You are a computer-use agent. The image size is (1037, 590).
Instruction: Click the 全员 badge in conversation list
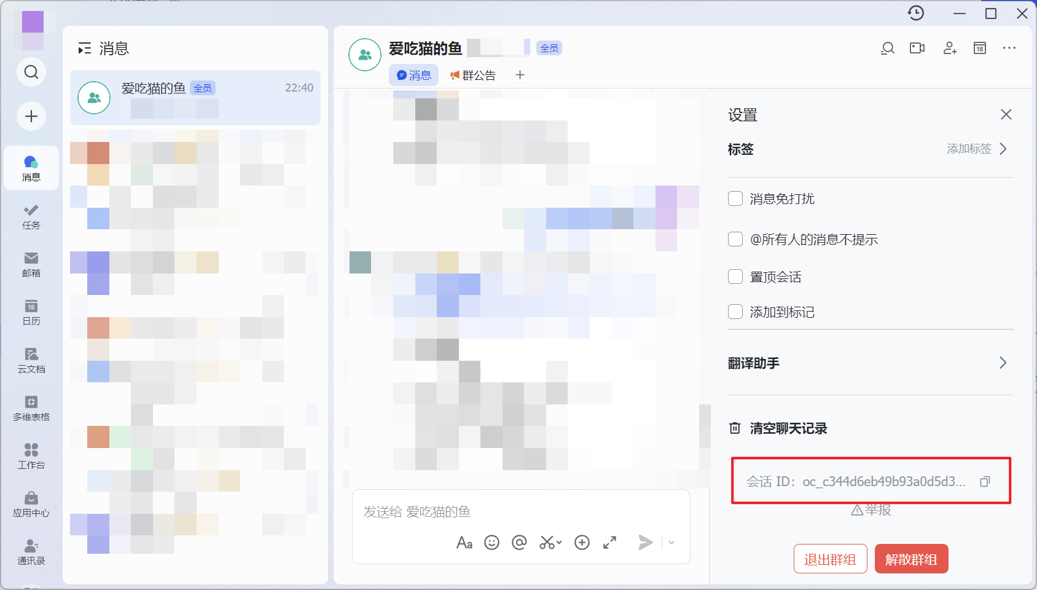pyautogui.click(x=203, y=88)
